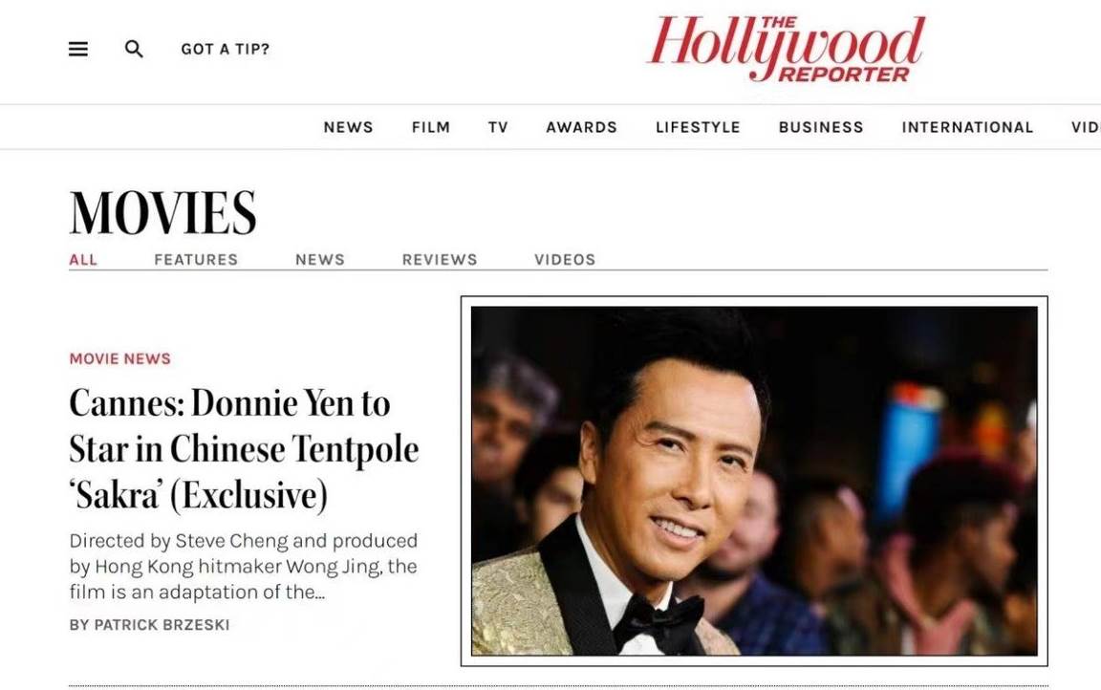Select BUSINESS in the navigation bar
The width and height of the screenshot is (1101, 690).
tap(821, 127)
